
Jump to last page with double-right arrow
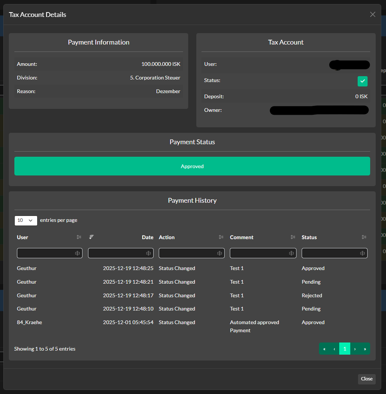point(365,348)
